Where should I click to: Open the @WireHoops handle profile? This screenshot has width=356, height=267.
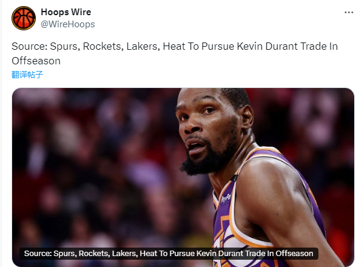[68, 24]
